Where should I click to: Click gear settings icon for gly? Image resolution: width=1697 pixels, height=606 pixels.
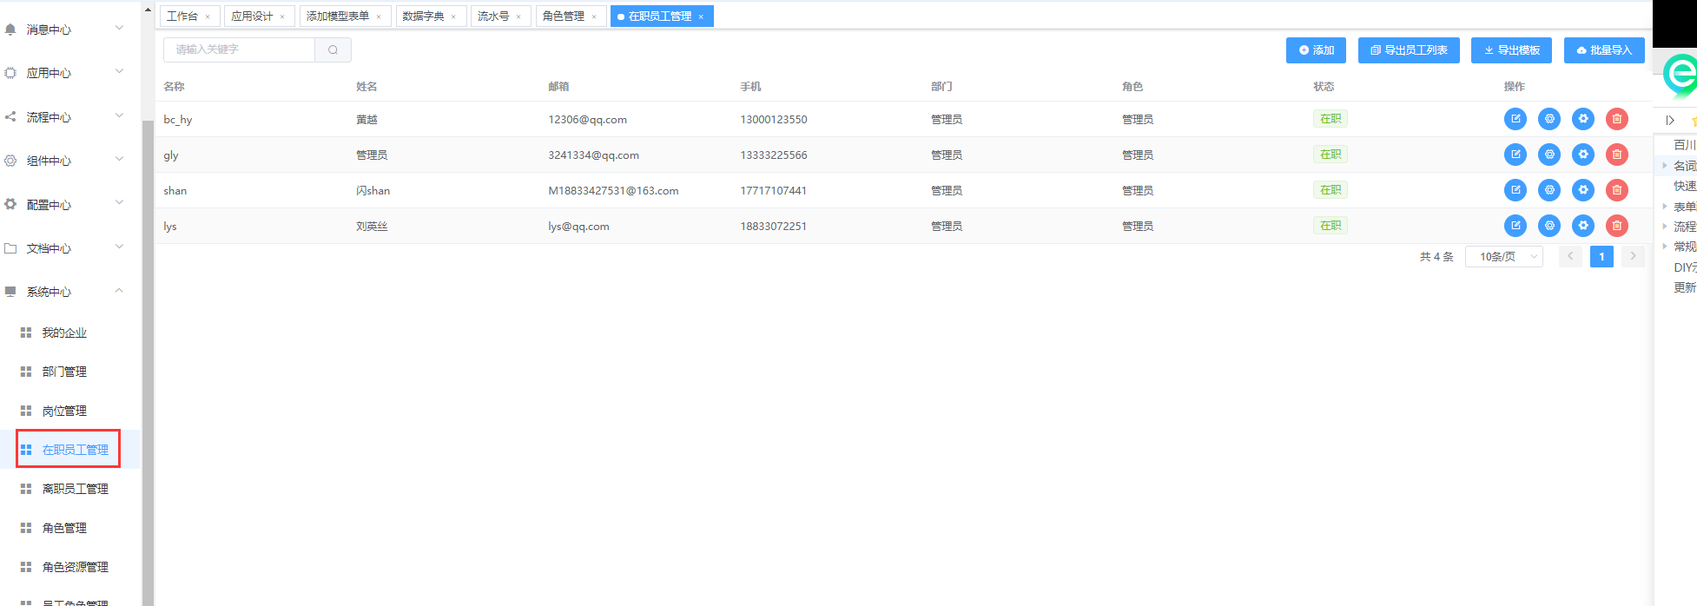click(1583, 155)
